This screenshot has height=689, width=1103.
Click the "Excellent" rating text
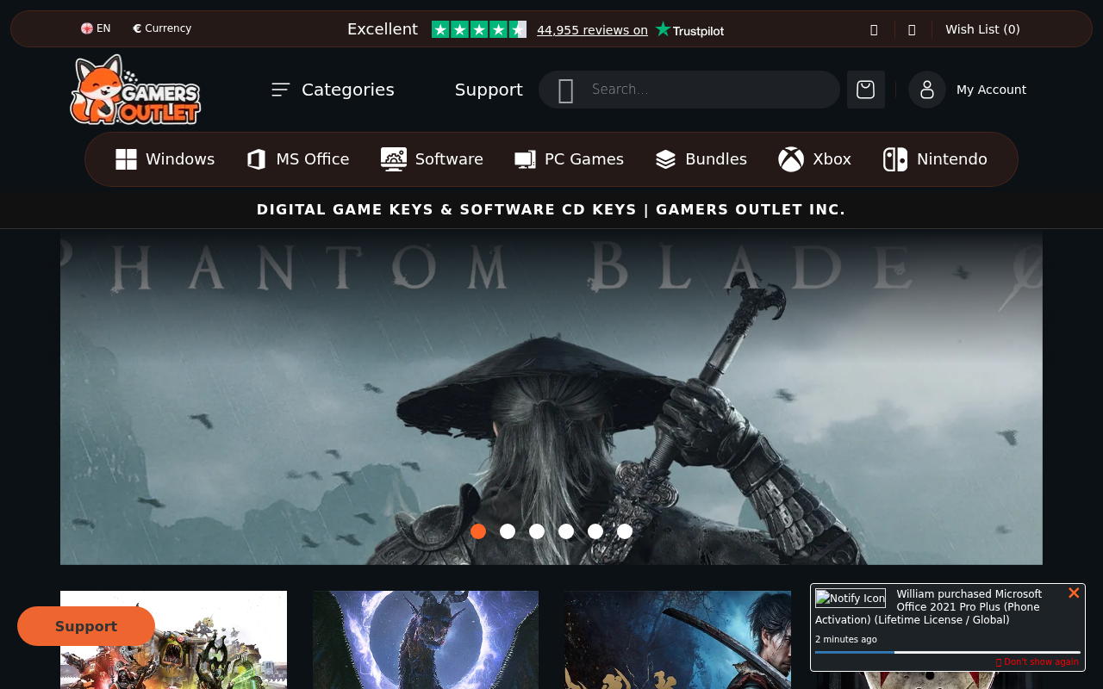point(383,29)
